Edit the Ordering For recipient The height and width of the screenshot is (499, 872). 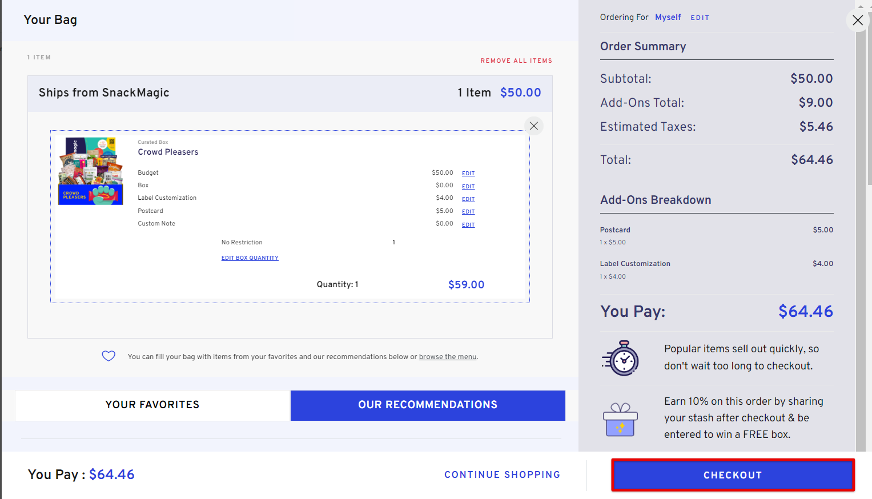tap(700, 18)
